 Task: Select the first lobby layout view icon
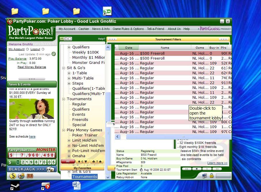62,39
